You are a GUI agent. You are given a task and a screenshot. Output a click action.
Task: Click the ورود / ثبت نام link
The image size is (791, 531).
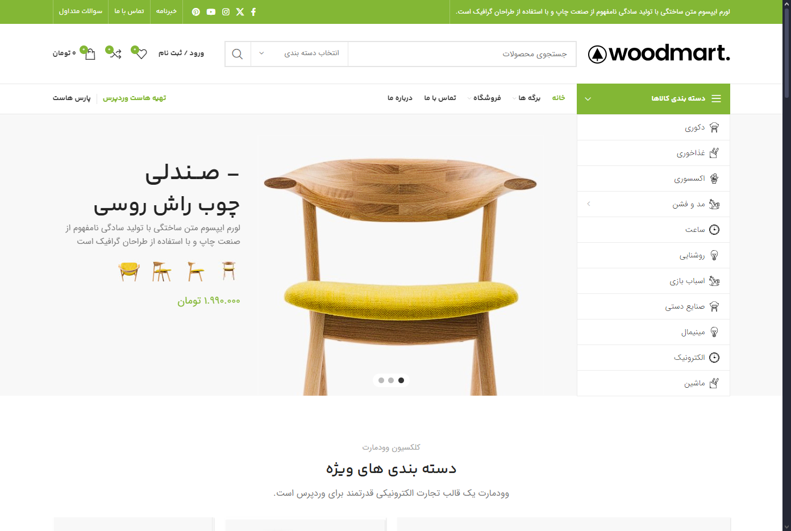tap(181, 53)
